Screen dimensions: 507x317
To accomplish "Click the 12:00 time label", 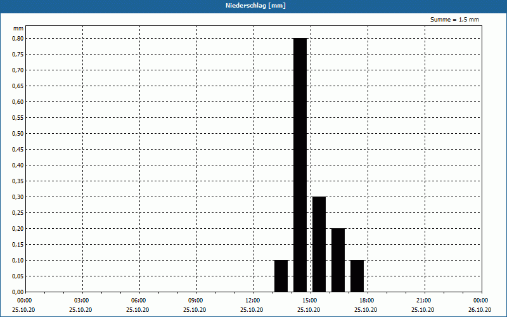I will point(252,301).
